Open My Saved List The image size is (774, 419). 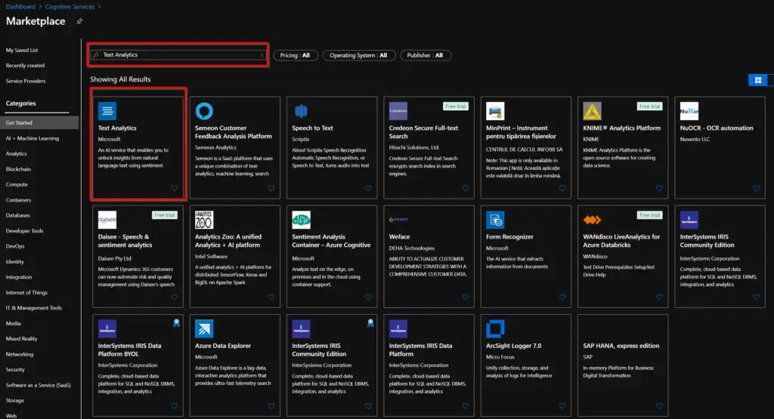[22, 51]
